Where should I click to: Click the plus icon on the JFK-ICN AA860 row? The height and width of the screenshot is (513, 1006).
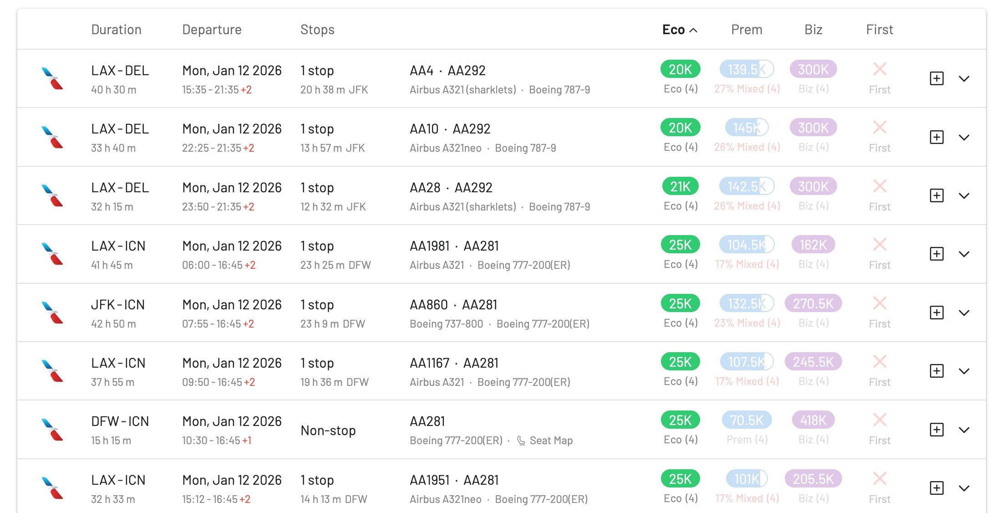point(936,313)
